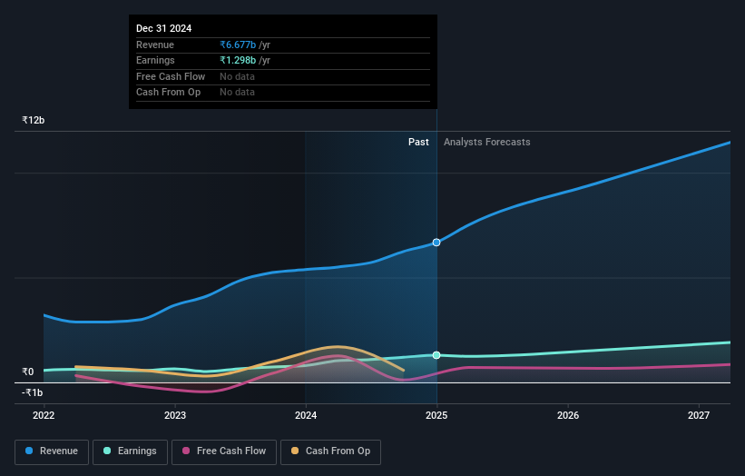Image resolution: width=745 pixels, height=476 pixels.
Task: Click the ₹0 y-axis label
Action: pos(28,372)
